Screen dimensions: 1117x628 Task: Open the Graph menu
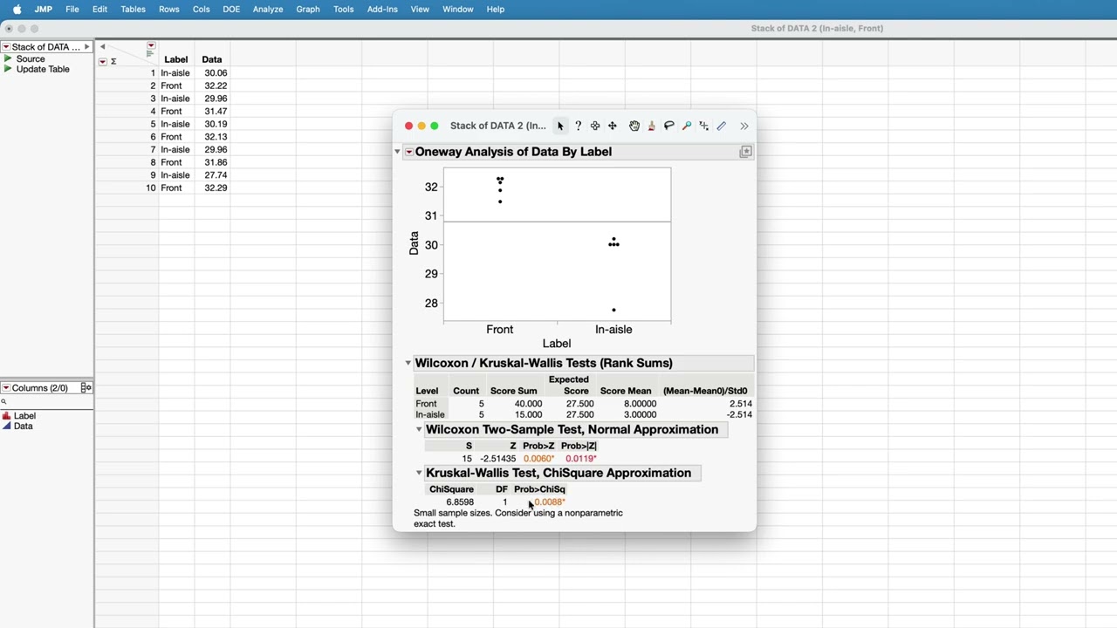tap(308, 9)
